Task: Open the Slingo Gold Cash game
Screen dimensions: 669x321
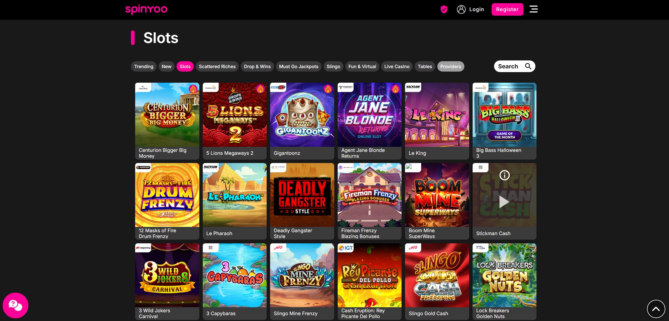Action: pyautogui.click(x=437, y=276)
